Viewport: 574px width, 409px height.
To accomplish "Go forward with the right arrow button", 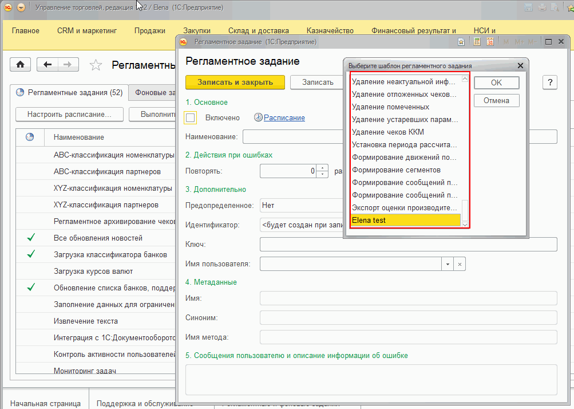I will tap(68, 65).
